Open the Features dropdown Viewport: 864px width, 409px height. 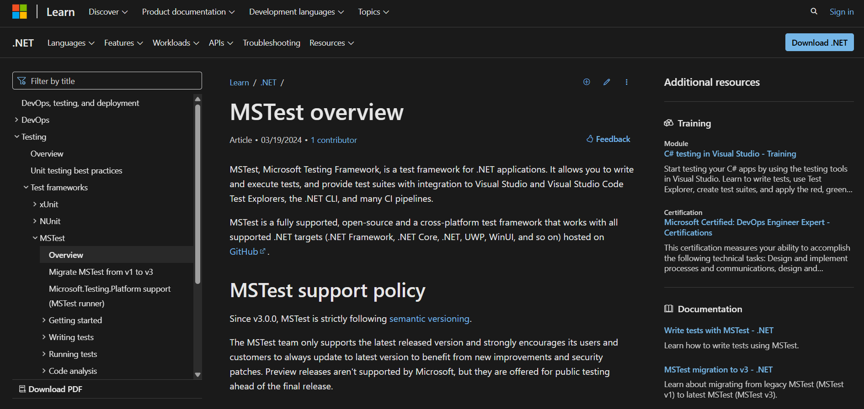pyautogui.click(x=123, y=43)
